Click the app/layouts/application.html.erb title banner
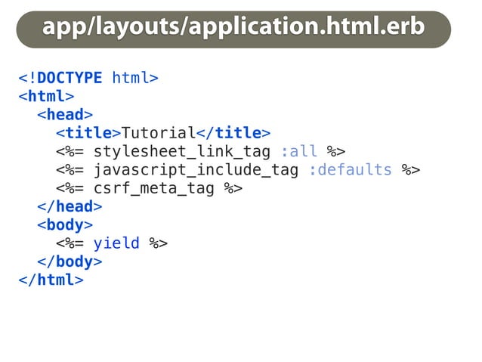482x362 pixels. click(233, 29)
